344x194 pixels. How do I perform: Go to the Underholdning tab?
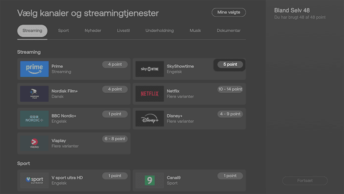pos(159,31)
